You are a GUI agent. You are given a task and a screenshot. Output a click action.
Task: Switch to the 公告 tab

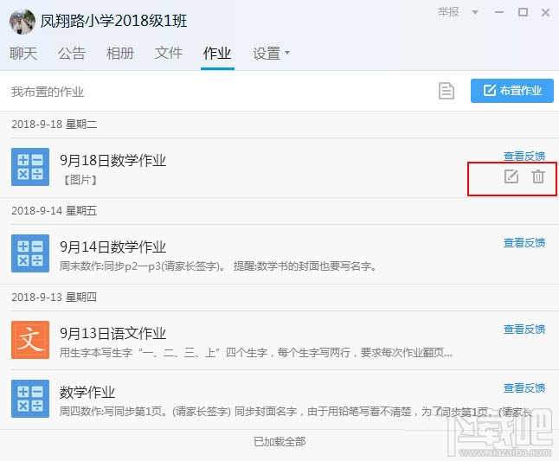tap(72, 54)
